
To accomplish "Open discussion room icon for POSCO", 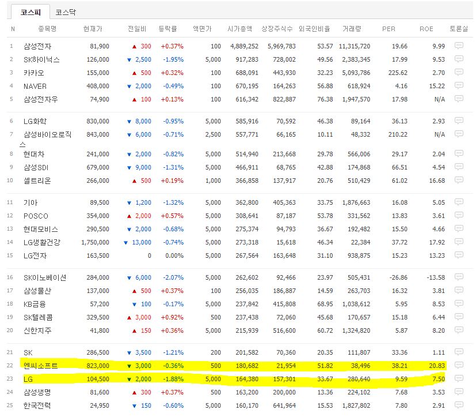I will 459,215.
